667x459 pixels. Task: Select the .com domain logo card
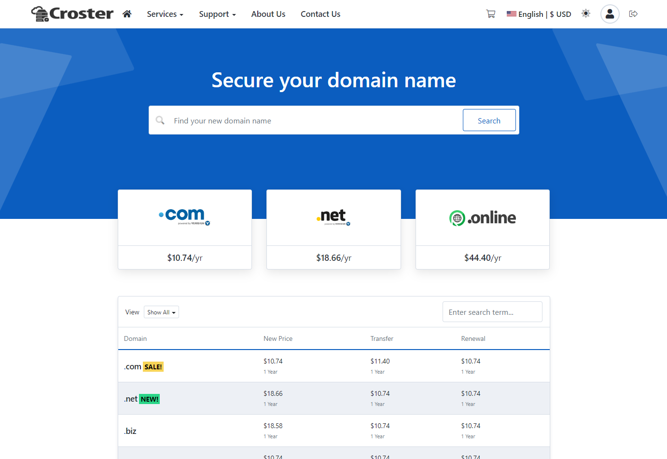point(185,218)
